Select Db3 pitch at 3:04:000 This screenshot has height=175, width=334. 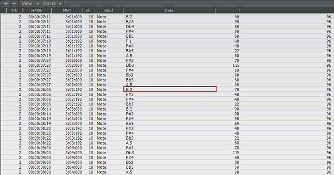(x=130, y=153)
